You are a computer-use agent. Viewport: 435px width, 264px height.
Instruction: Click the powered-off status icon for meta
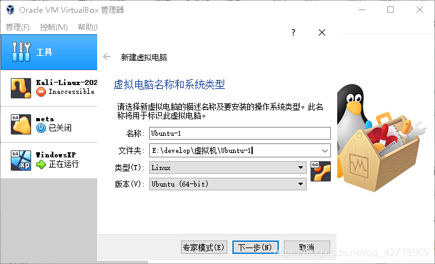coord(41,128)
